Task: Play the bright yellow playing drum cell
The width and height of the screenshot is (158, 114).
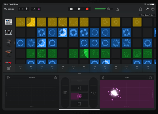Action: [31, 22]
